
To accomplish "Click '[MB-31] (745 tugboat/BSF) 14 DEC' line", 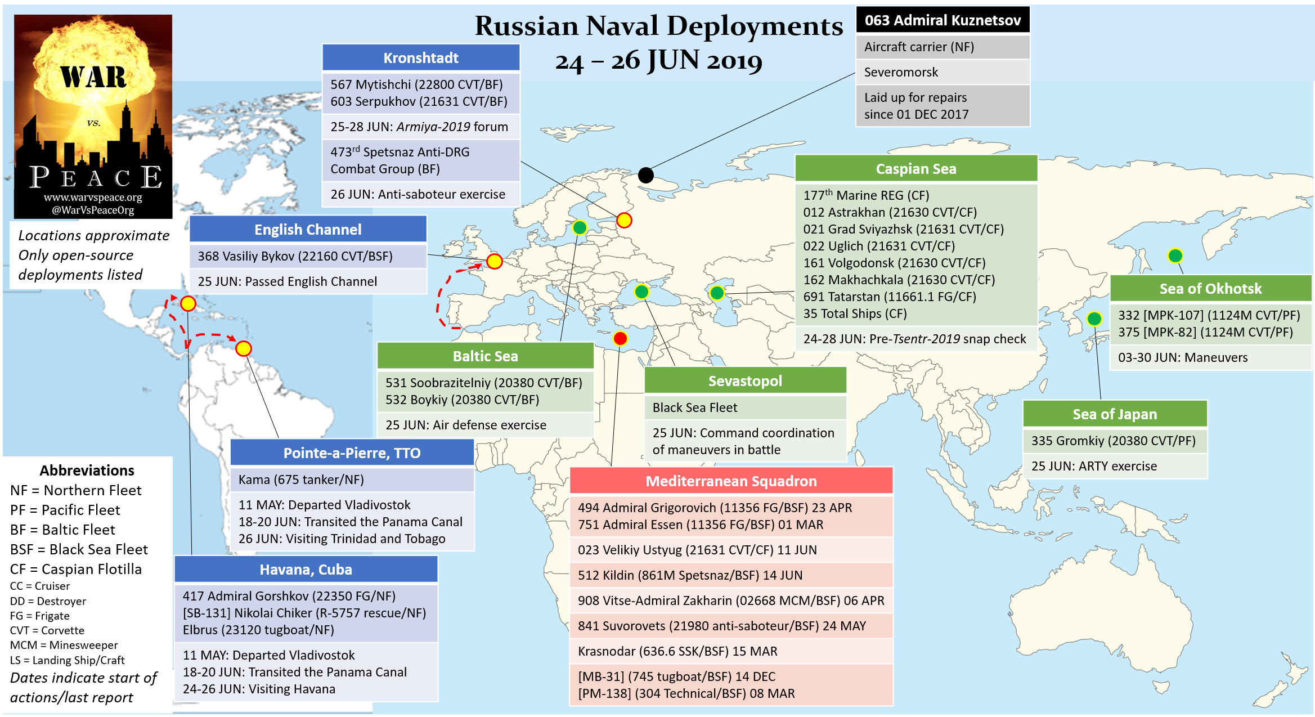I will (x=676, y=676).
